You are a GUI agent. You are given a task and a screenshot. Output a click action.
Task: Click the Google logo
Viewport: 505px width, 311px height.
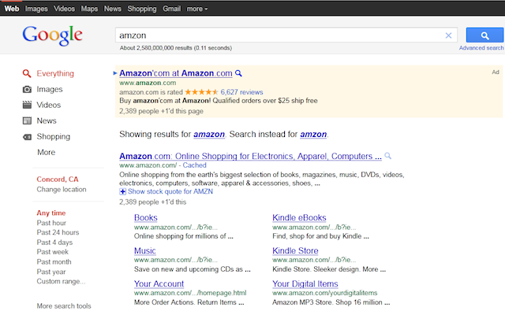pos(53,35)
